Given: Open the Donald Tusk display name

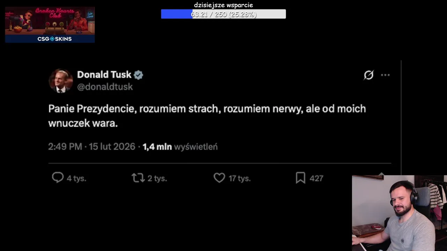Looking at the screenshot, I should tap(104, 75).
